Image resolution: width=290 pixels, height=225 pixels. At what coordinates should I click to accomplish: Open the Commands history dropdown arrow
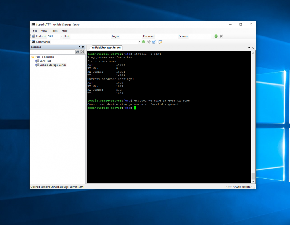click(139, 42)
